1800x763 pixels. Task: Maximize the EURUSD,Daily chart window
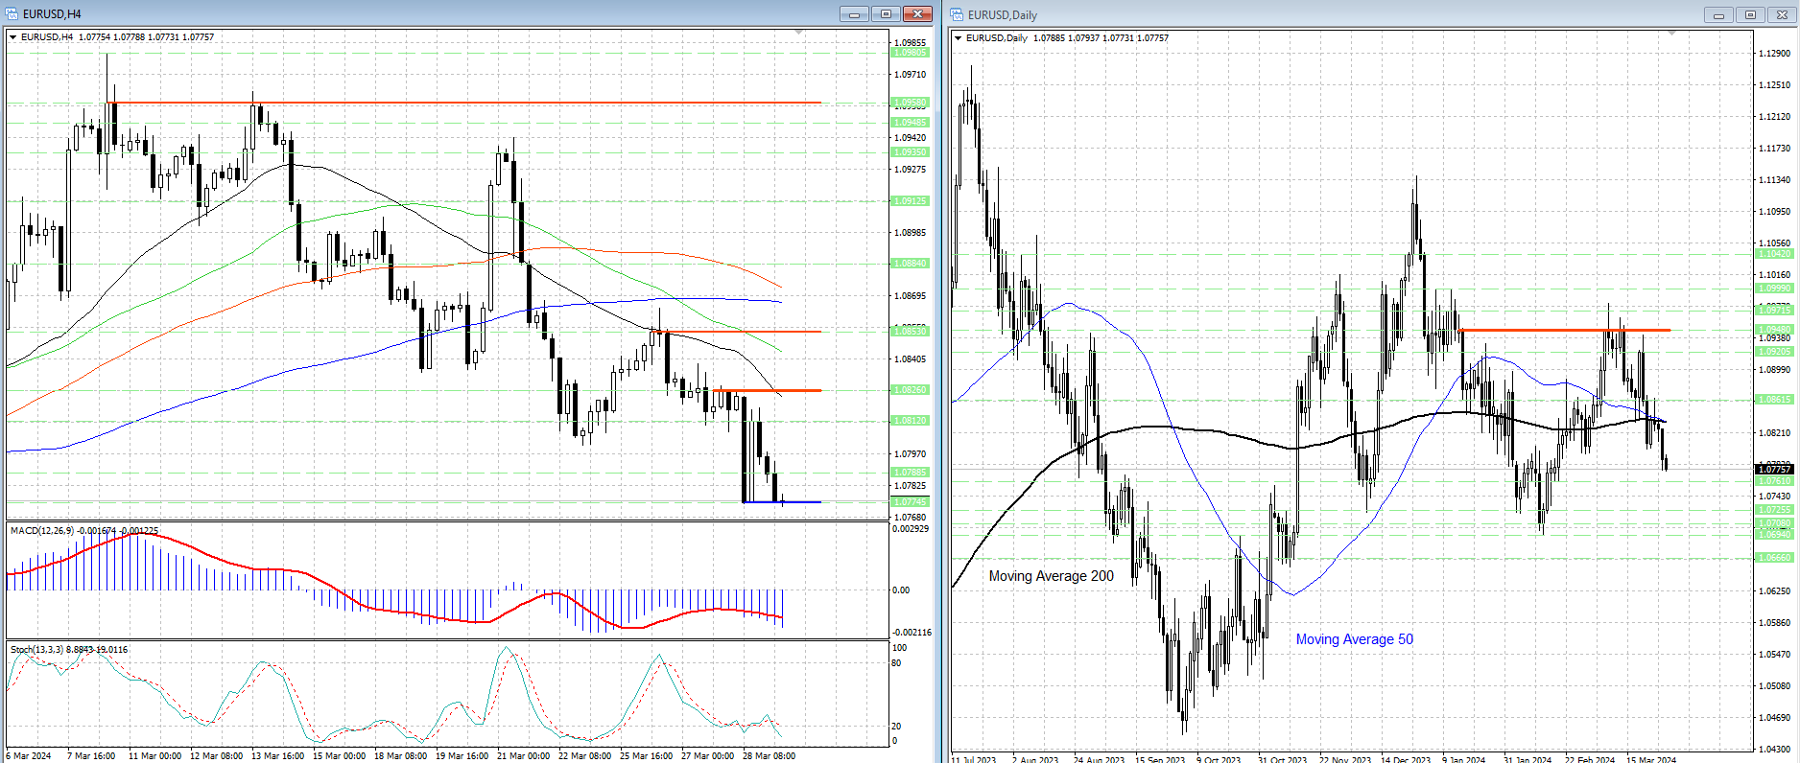pyautogui.click(x=1750, y=14)
